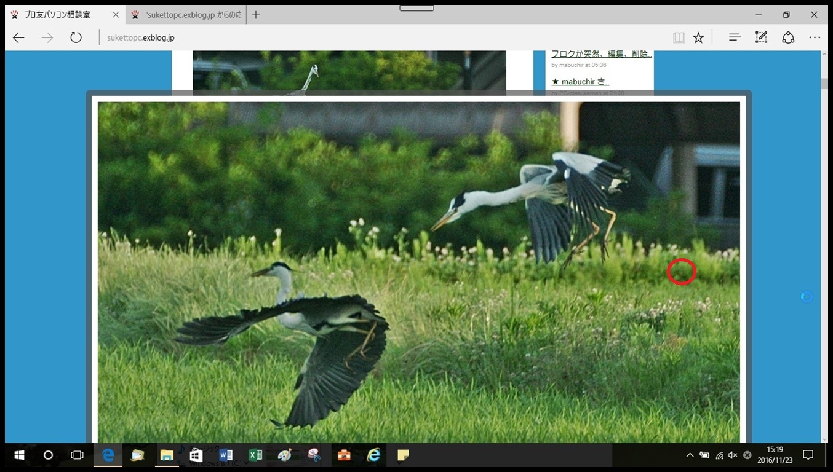
Task: Open the Hub panel
Action: coord(735,37)
